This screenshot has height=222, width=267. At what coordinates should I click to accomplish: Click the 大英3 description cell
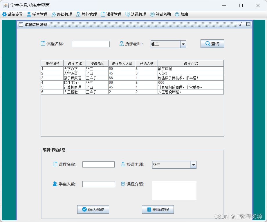[x=191, y=73]
